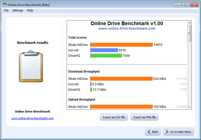The width and height of the screenshot is (201, 140).
Task: Minimize the Online Drive Benchmark window
Action: click(x=177, y=5)
